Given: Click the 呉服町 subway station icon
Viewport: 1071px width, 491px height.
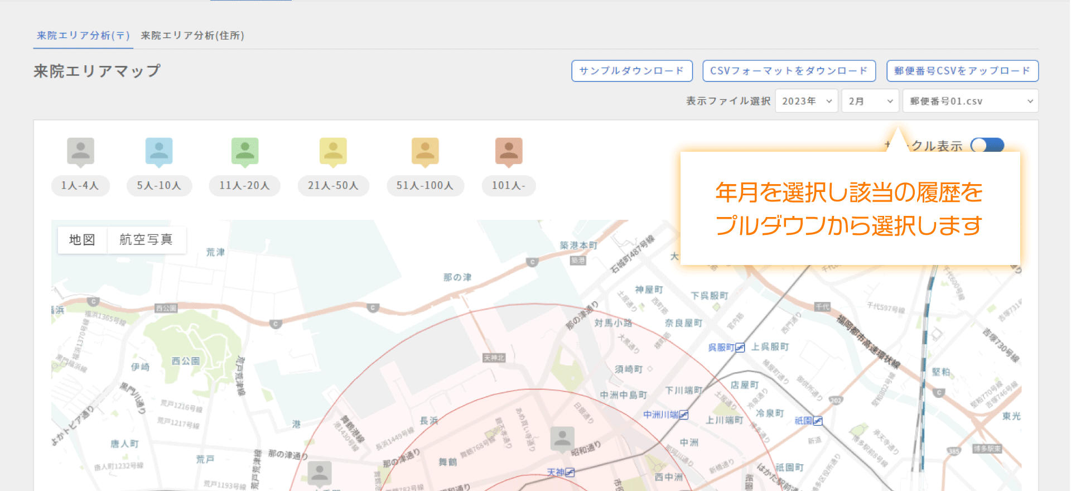Looking at the screenshot, I should click(740, 348).
